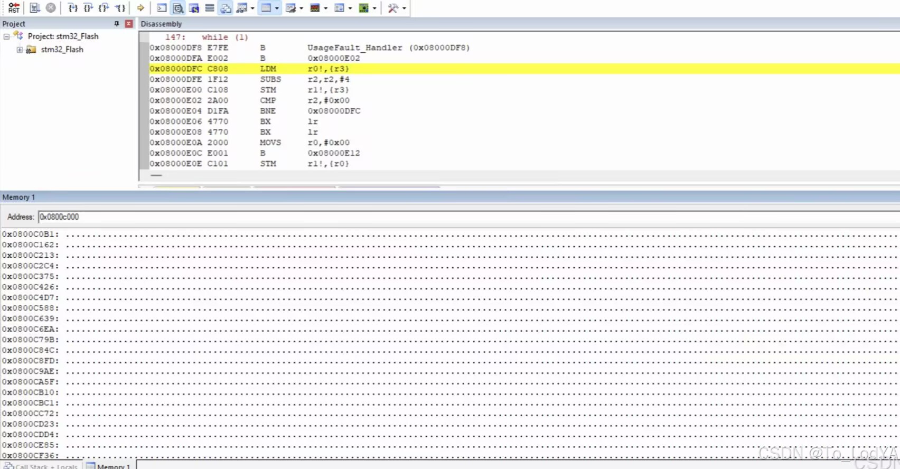900x469 pixels.
Task: Click the Memory 1 Address input field
Action: coord(469,217)
